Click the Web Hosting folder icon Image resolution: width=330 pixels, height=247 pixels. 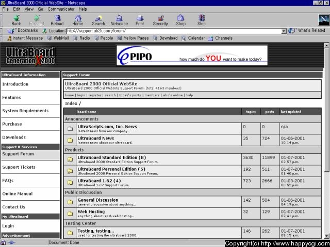point(70,214)
